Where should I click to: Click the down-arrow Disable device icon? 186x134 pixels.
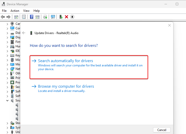(x=72, y=17)
